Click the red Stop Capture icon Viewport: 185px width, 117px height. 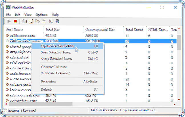(x=15, y=21)
